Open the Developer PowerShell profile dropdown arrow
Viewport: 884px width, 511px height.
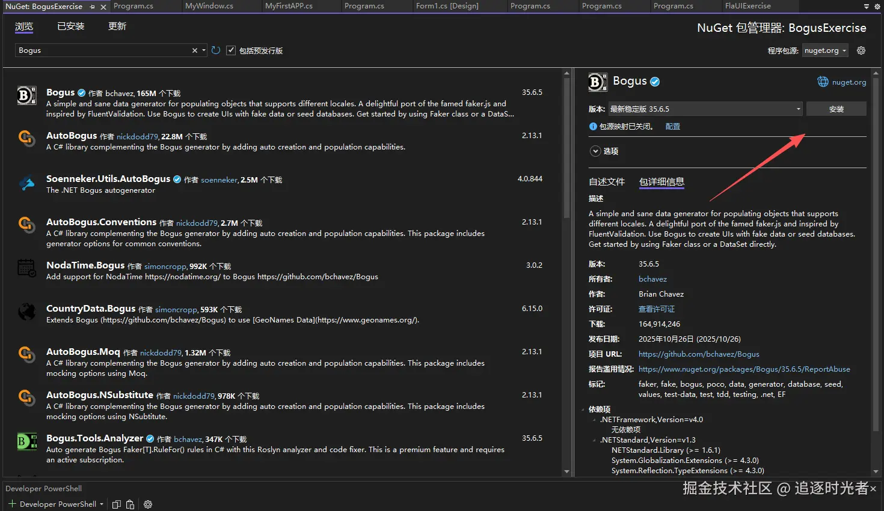[102, 504]
